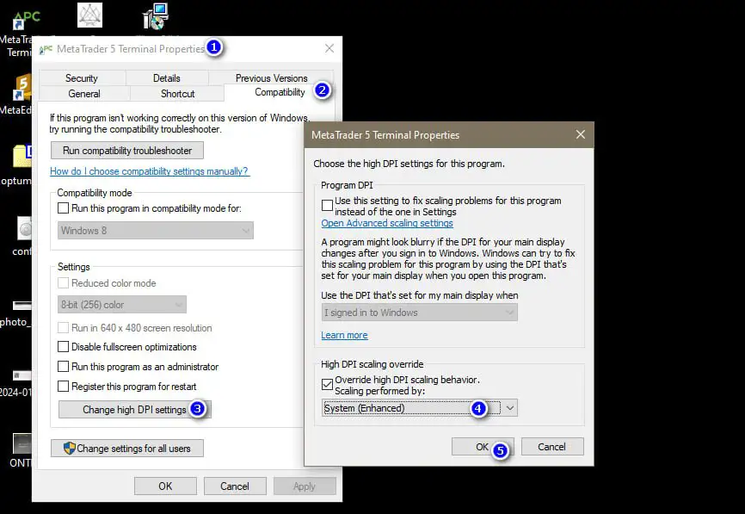The image size is (745, 514).
Task: Check Disable fullscreen optimizations
Action: (x=63, y=347)
